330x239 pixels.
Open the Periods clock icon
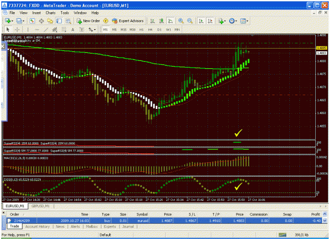pos(232,21)
